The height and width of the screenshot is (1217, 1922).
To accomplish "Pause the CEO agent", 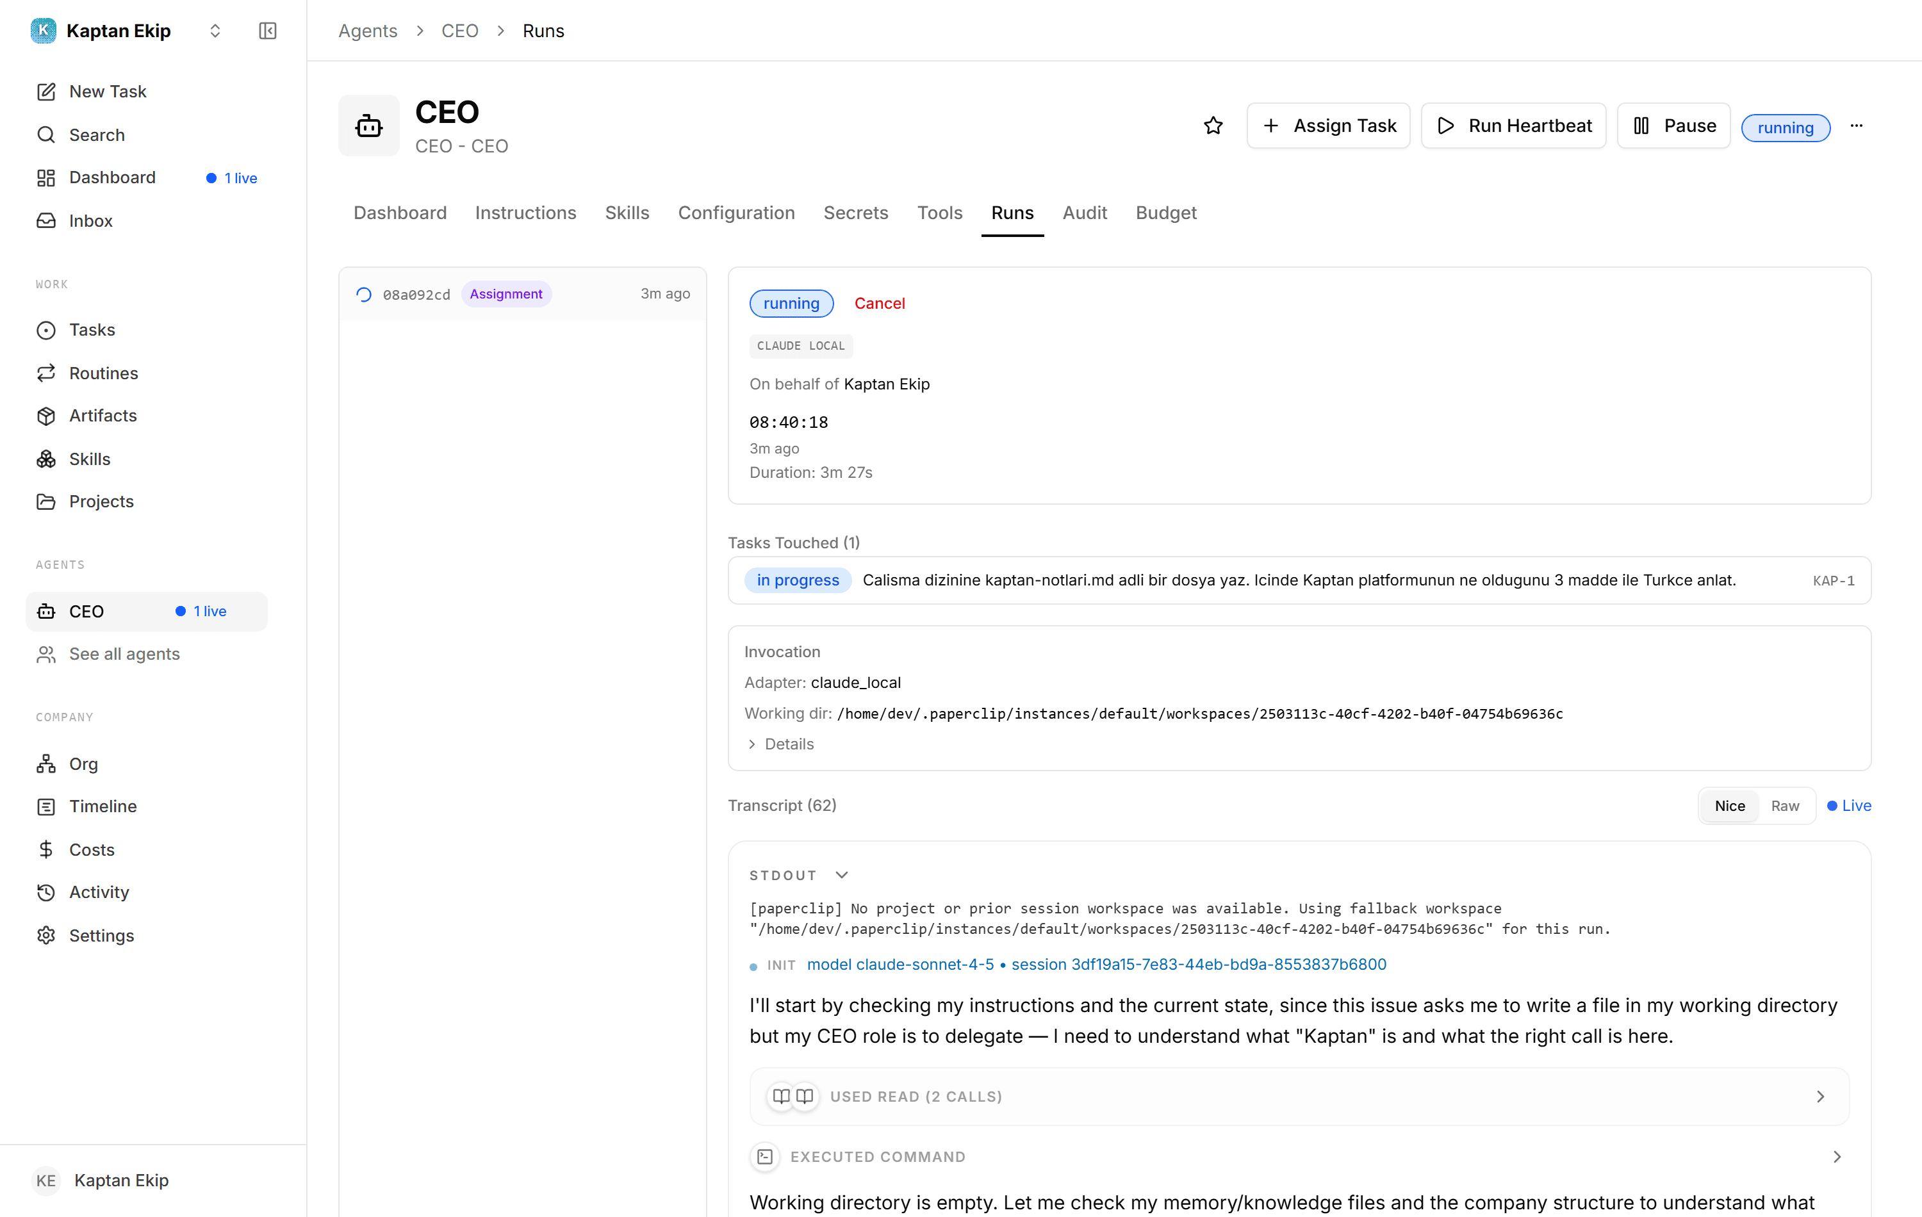I will [1673, 126].
